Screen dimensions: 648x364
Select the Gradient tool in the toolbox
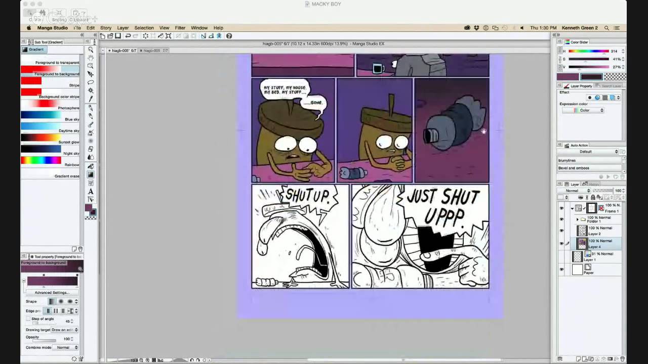point(91,174)
